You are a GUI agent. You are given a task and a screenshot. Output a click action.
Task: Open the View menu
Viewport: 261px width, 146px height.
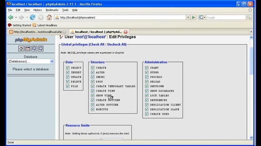point(27,10)
